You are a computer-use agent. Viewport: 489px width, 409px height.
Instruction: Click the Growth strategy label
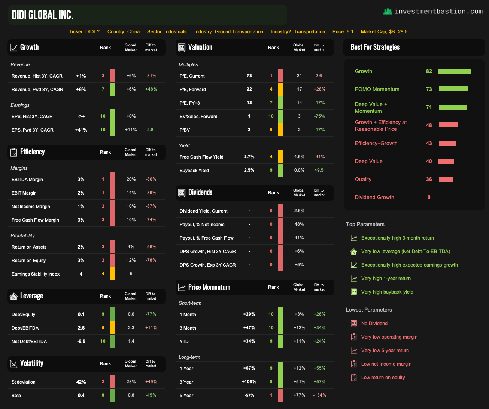[x=363, y=71]
